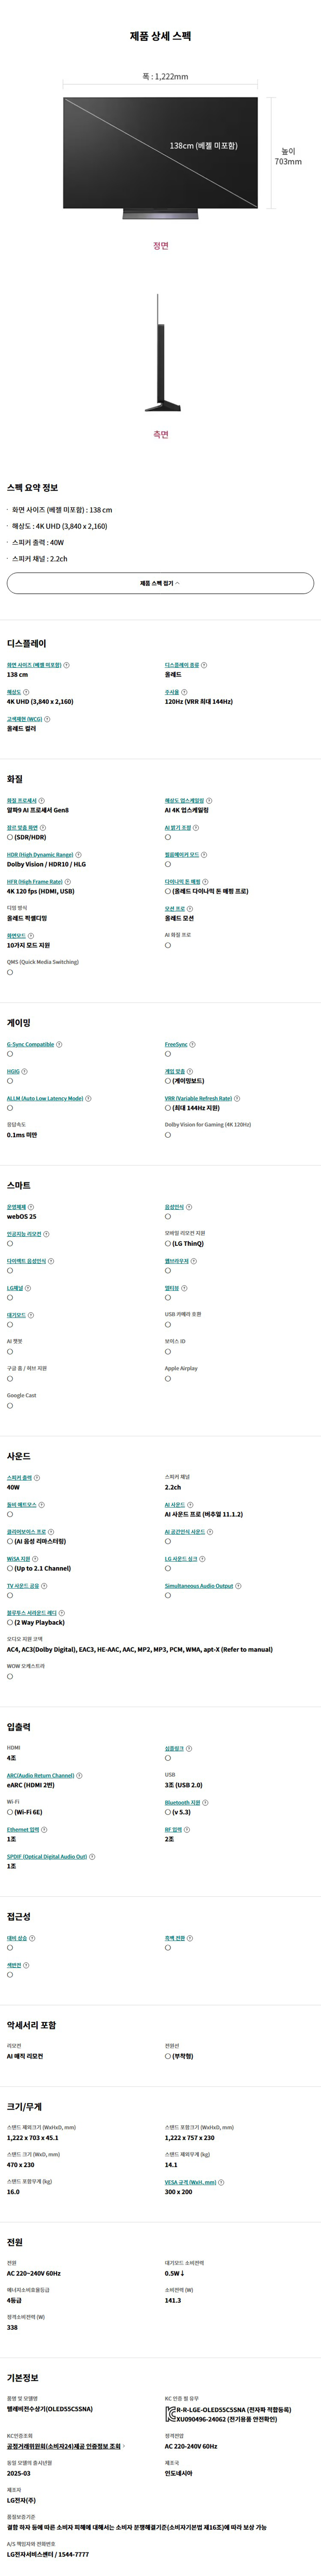Open VRR (Variable Refresh Rate) link

click(x=198, y=1098)
